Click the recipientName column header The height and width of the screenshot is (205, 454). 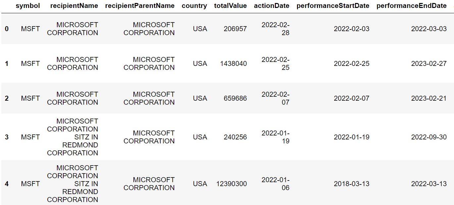74,6
